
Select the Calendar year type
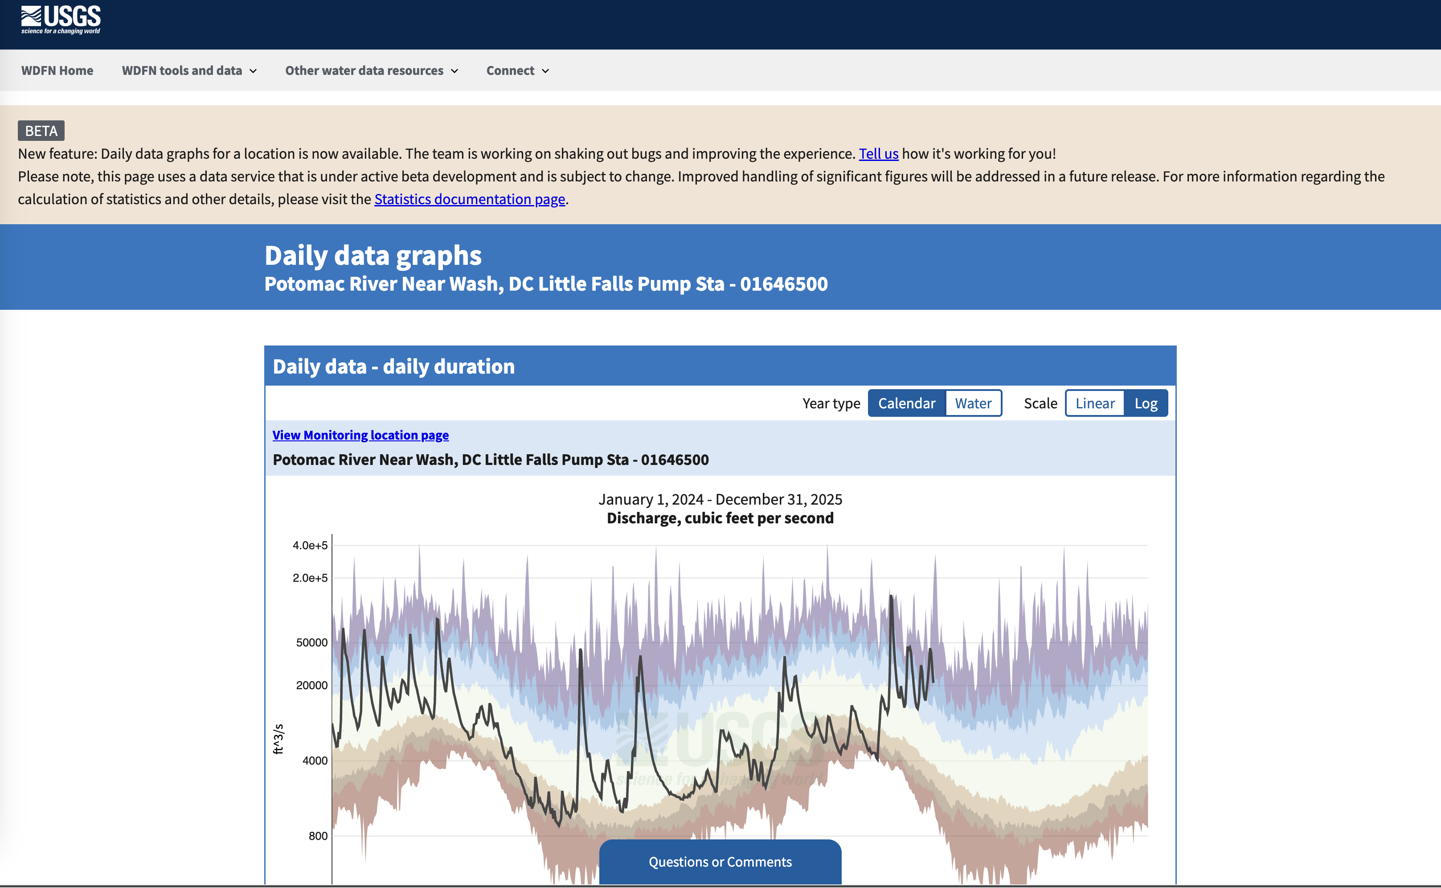(906, 403)
